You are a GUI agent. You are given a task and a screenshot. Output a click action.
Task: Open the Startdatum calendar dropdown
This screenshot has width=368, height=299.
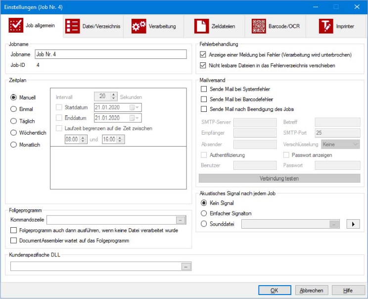pyautogui.click(x=135, y=107)
